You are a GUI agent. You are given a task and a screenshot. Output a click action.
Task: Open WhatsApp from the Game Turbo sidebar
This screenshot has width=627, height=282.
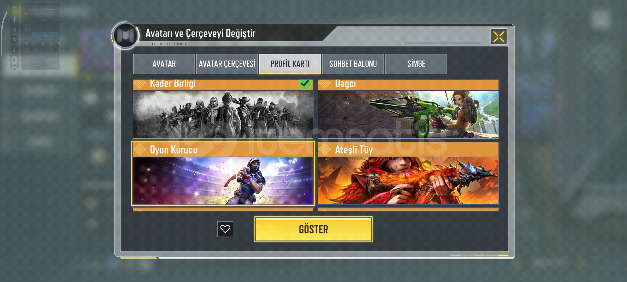(14, 9)
